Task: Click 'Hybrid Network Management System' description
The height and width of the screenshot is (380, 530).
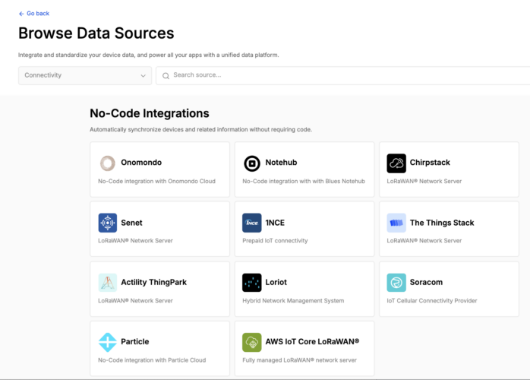Action: pos(293,300)
